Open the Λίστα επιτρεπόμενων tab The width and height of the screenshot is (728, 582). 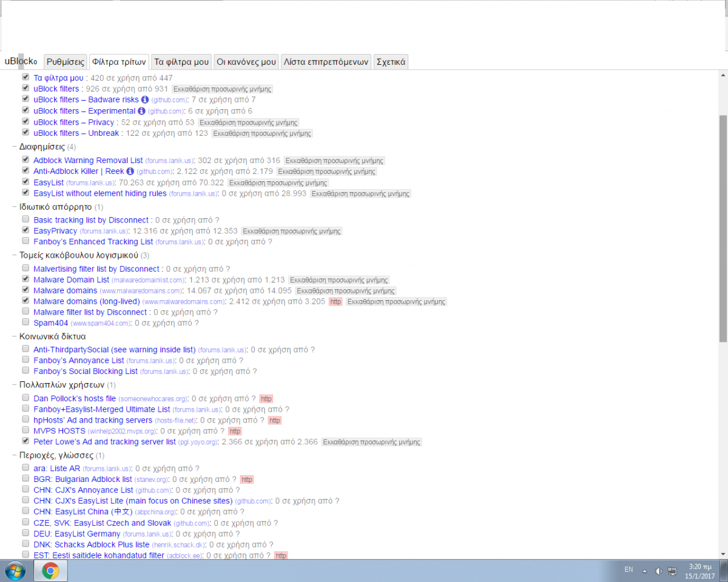click(x=326, y=62)
